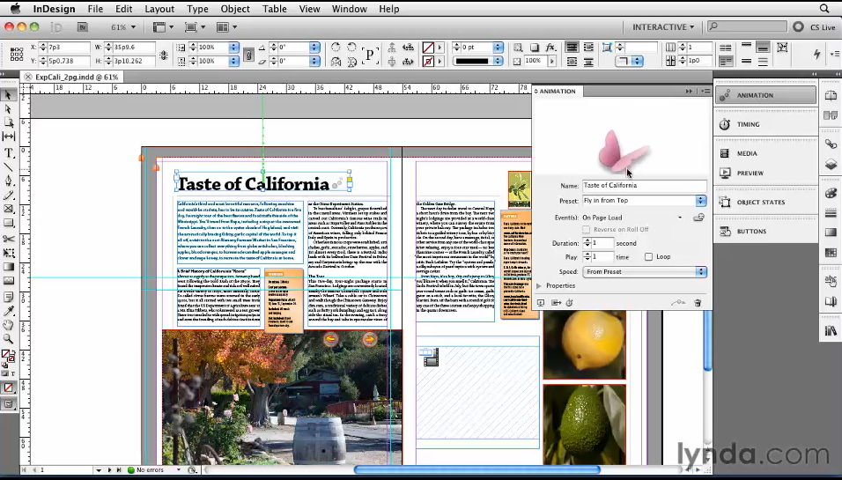842x480 pixels.
Task: Select the Zoom tool in toolbox
Action: point(9,339)
